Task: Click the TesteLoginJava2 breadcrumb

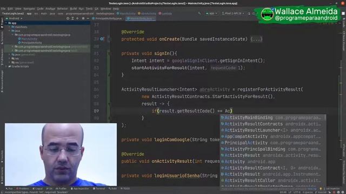Action: click(x=13, y=13)
